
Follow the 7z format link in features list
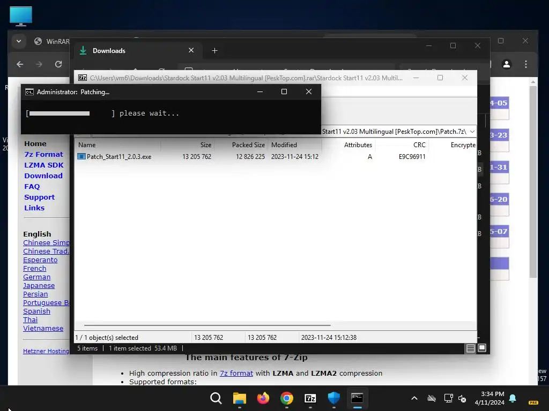236,373
